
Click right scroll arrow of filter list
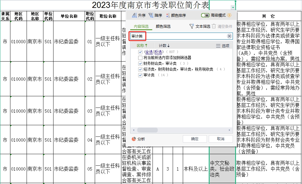coord(229,130)
